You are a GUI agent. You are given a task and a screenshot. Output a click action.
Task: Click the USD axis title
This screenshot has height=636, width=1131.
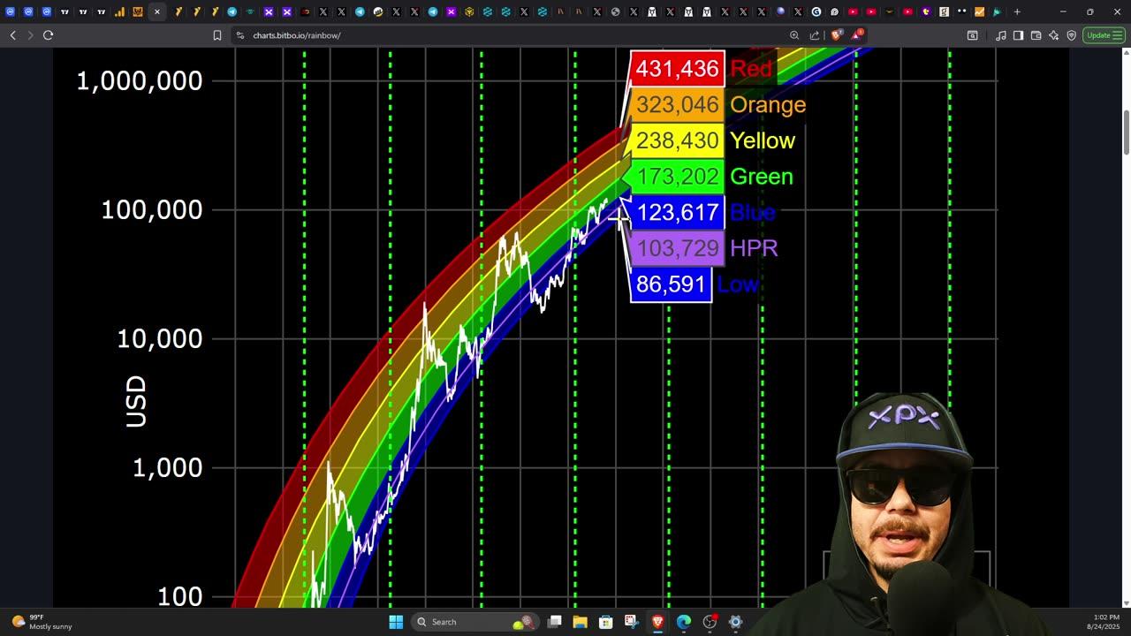tap(136, 402)
